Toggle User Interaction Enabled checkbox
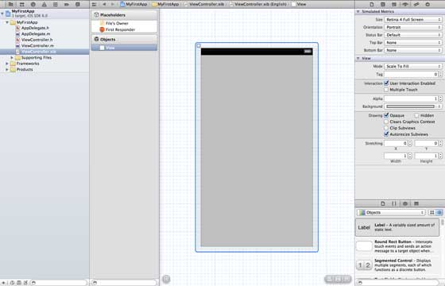Image resolution: width=445 pixels, height=286 pixels. [x=386, y=83]
